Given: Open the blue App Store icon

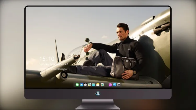Looking at the screenshot, I should pos(115,85).
